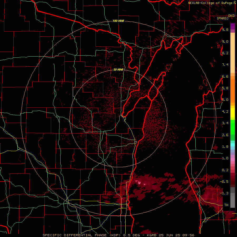The image size is (237, 237).
Task: Click the 9.8 value on the color scale
Action: (x=225, y=29)
